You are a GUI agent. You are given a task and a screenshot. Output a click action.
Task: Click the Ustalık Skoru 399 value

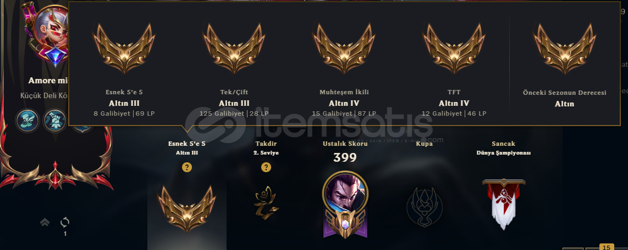[x=345, y=158]
